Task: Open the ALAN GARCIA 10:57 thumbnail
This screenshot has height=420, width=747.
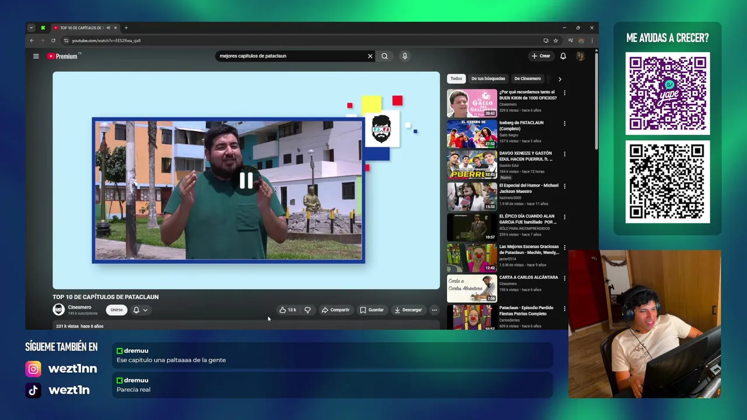Action: [472, 227]
